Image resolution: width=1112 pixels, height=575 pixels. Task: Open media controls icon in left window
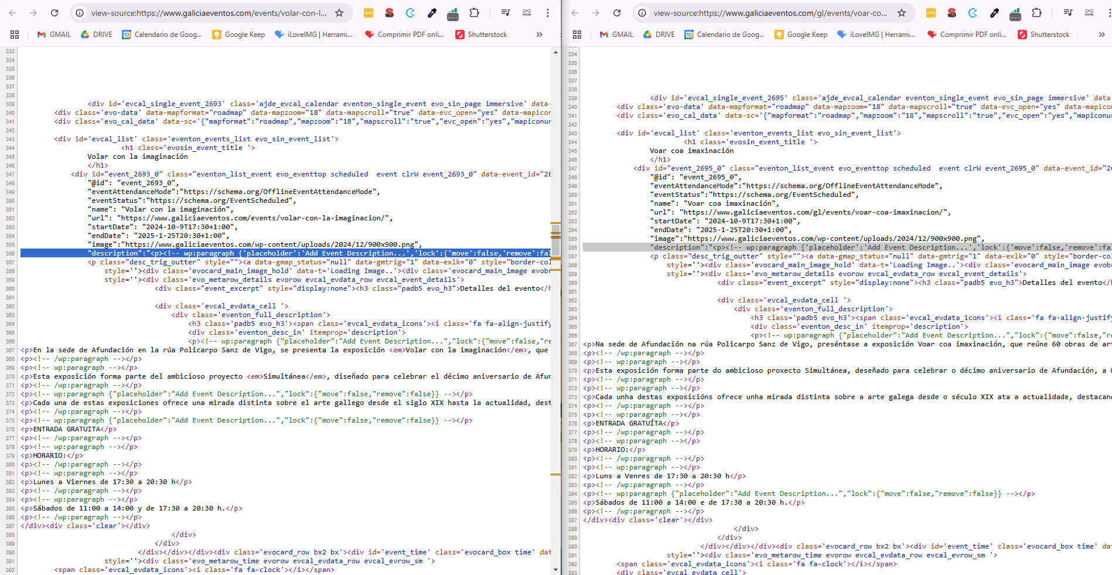tap(506, 13)
